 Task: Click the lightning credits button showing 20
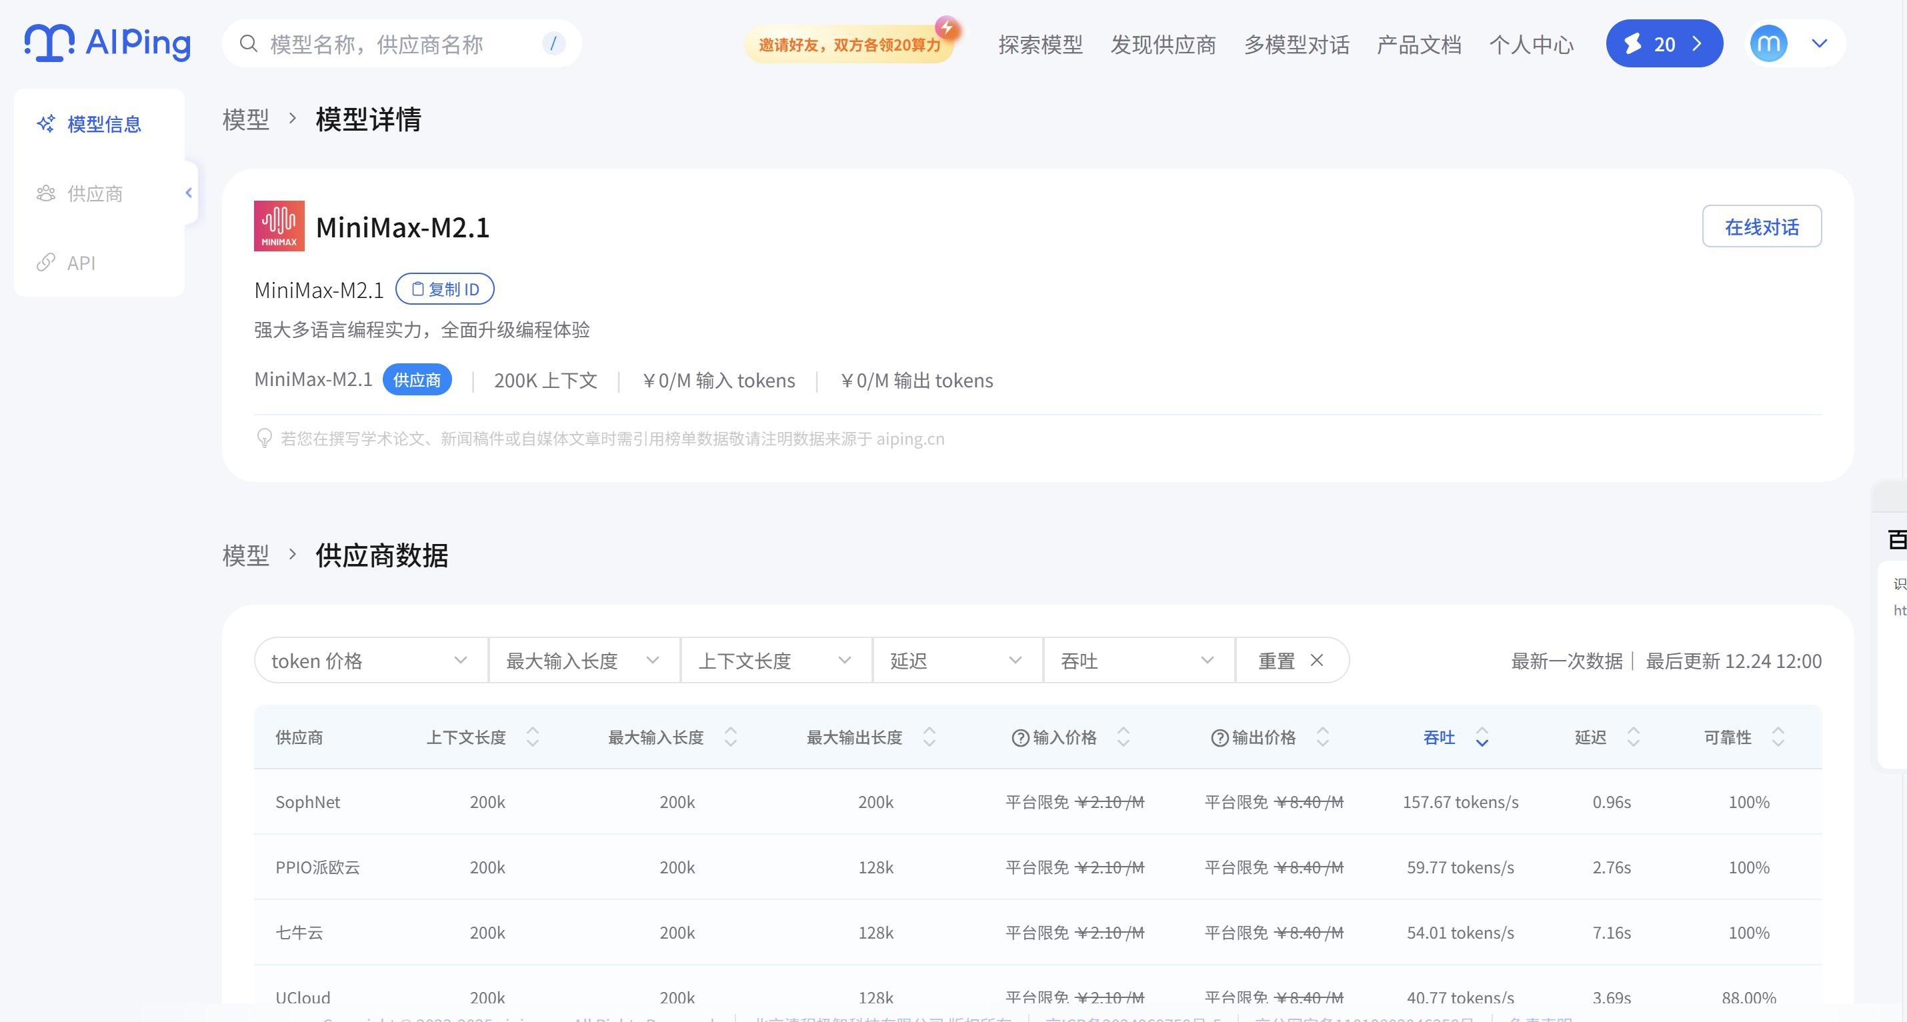(1664, 43)
